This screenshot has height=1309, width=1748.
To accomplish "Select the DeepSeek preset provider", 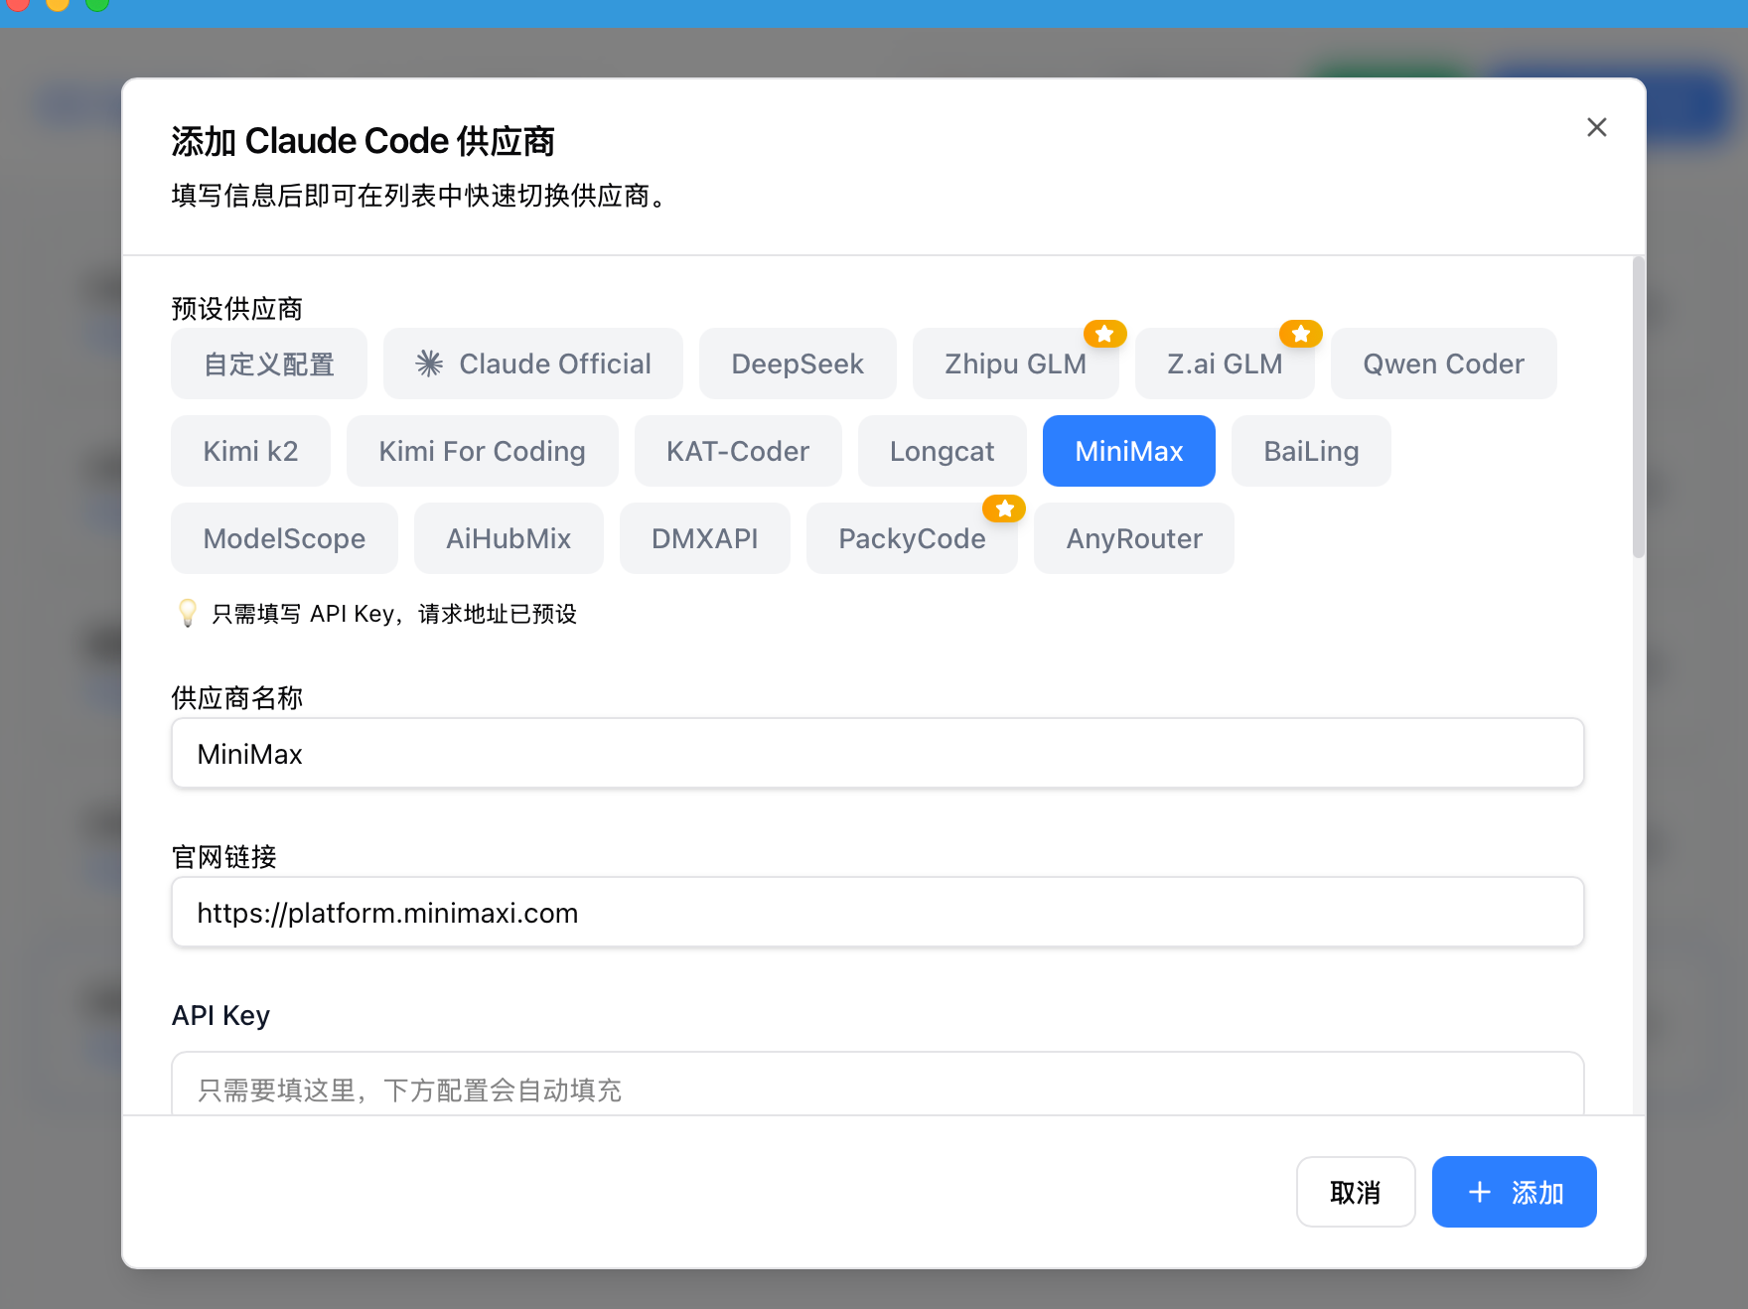I will click(x=798, y=364).
